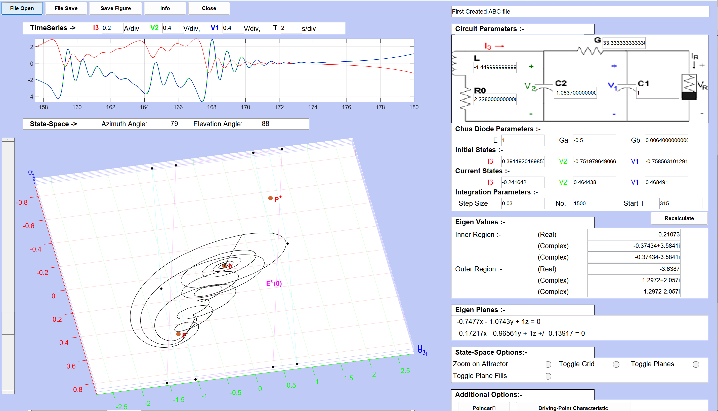Click the Start T input field
Viewport: 718px width, 411px height.
pyautogui.click(x=681, y=203)
